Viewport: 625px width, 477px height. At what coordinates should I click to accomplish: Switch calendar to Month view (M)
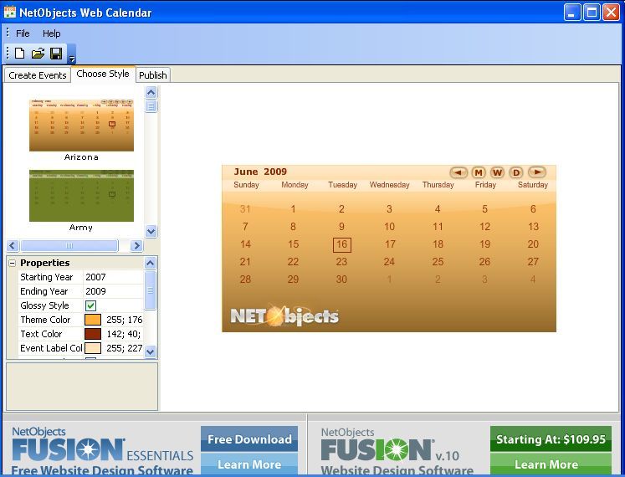479,172
